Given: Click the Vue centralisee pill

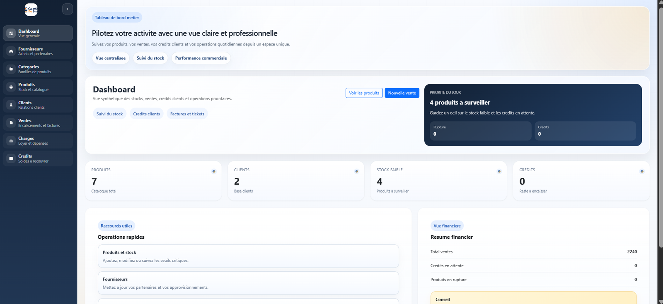Looking at the screenshot, I should pos(111,58).
